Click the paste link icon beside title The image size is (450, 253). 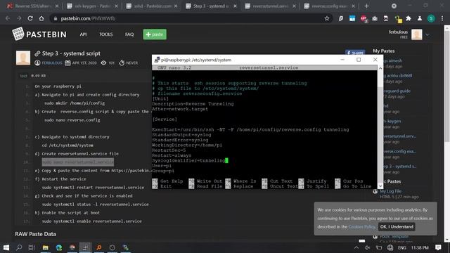(x=37, y=53)
